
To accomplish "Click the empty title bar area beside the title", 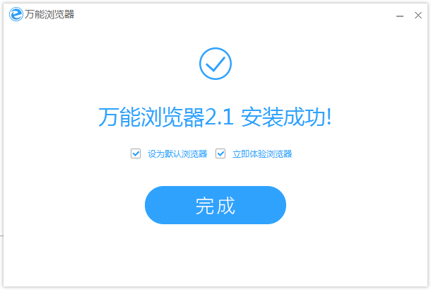I will (234, 15).
